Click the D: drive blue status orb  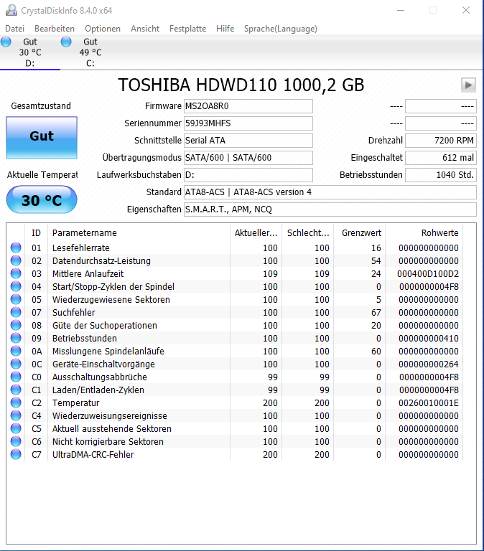point(6,42)
